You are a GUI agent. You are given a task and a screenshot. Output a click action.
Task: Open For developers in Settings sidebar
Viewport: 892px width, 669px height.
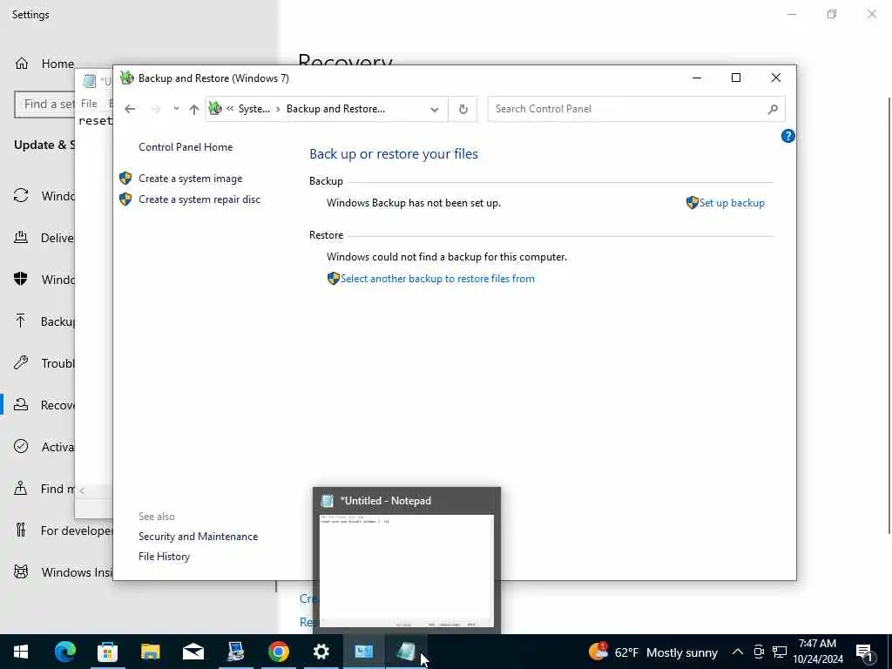pos(63,530)
